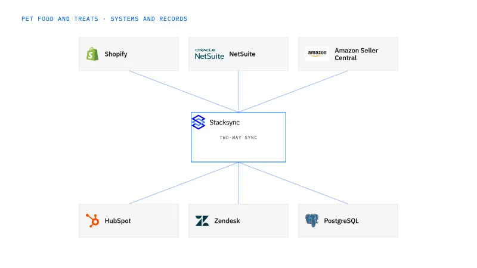The width and height of the screenshot is (477, 268).
Task: Click the HubSpot sprocket icon
Action: point(92,220)
